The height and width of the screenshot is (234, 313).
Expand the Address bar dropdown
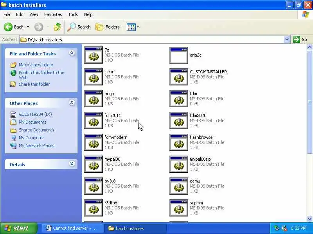pyautogui.click(x=287, y=39)
